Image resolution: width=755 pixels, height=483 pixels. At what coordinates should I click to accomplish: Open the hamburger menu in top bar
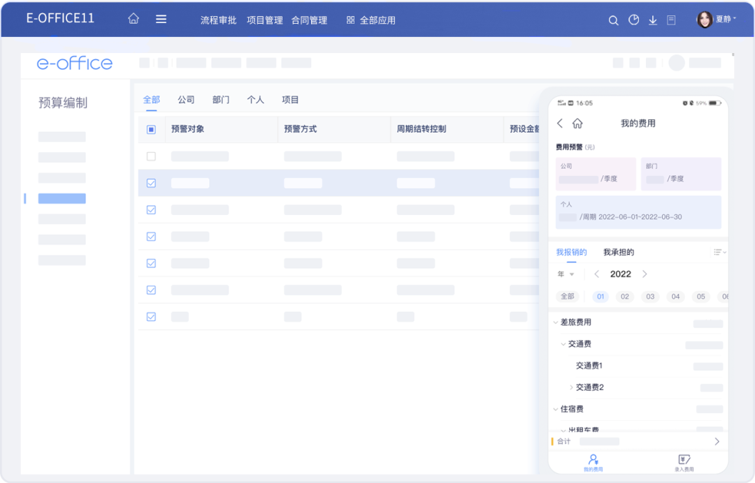coord(161,20)
